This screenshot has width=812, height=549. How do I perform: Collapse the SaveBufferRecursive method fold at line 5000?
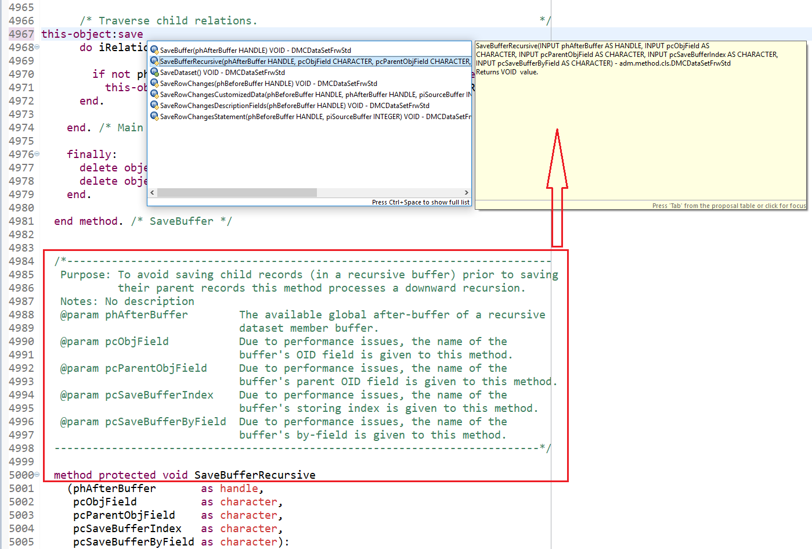tap(37, 475)
